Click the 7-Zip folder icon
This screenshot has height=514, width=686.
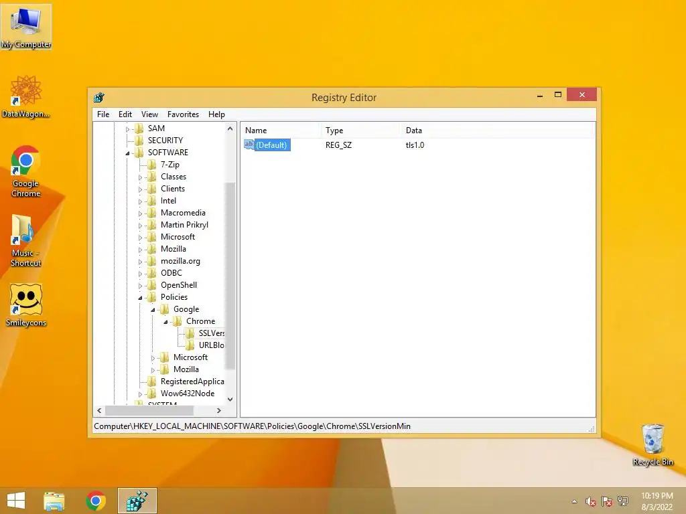152,165
